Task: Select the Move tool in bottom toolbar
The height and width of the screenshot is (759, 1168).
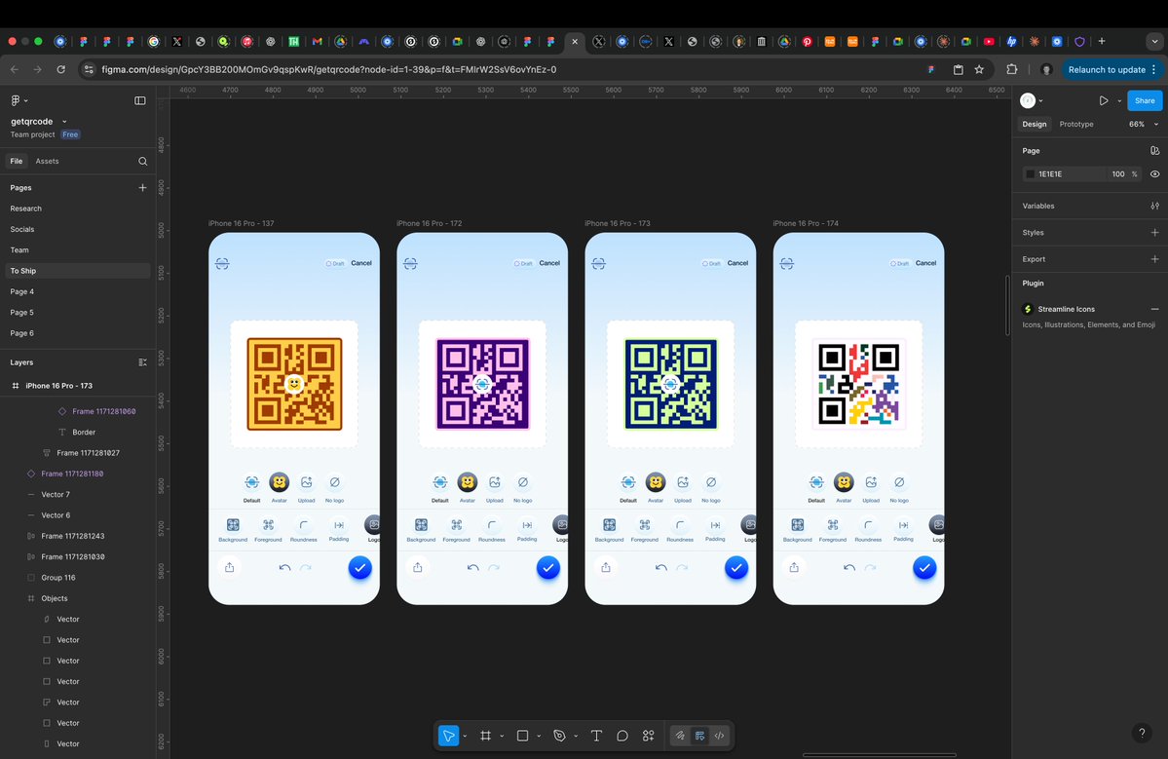Action: tap(448, 736)
